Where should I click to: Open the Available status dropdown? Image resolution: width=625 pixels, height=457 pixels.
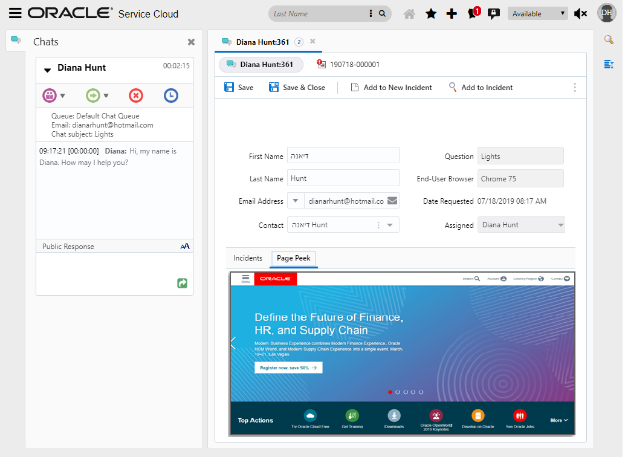pyautogui.click(x=537, y=13)
